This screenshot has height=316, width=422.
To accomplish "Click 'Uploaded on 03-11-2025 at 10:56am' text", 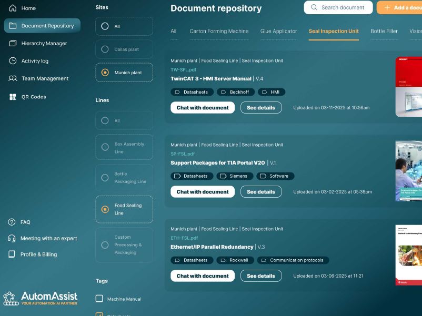I will pyautogui.click(x=331, y=108).
